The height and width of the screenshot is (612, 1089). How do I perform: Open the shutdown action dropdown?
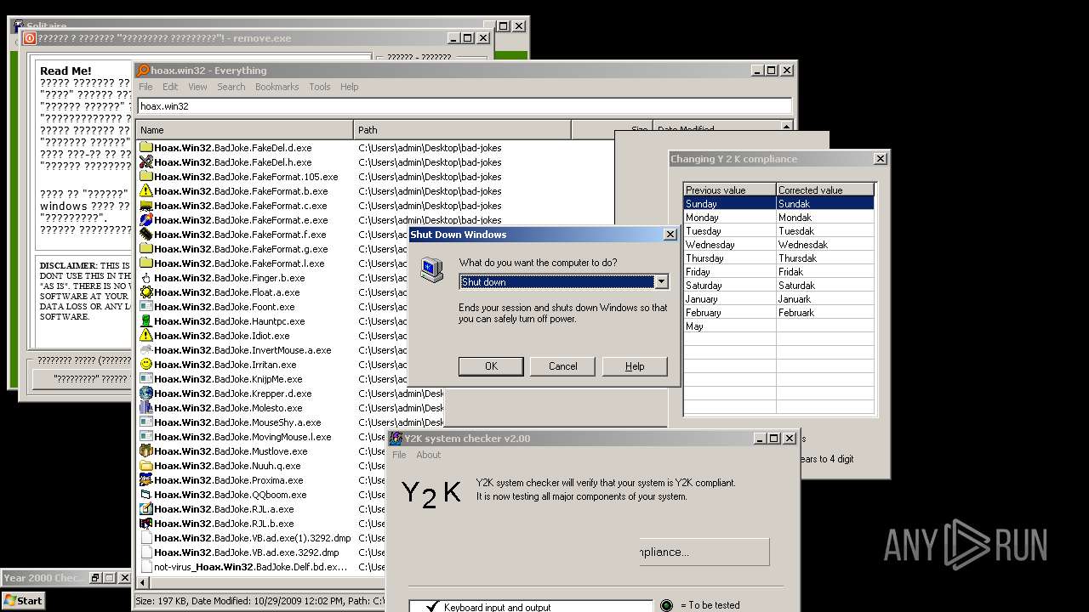click(661, 282)
